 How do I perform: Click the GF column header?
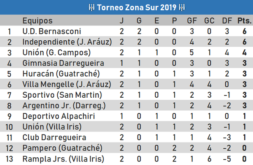click(x=192, y=21)
